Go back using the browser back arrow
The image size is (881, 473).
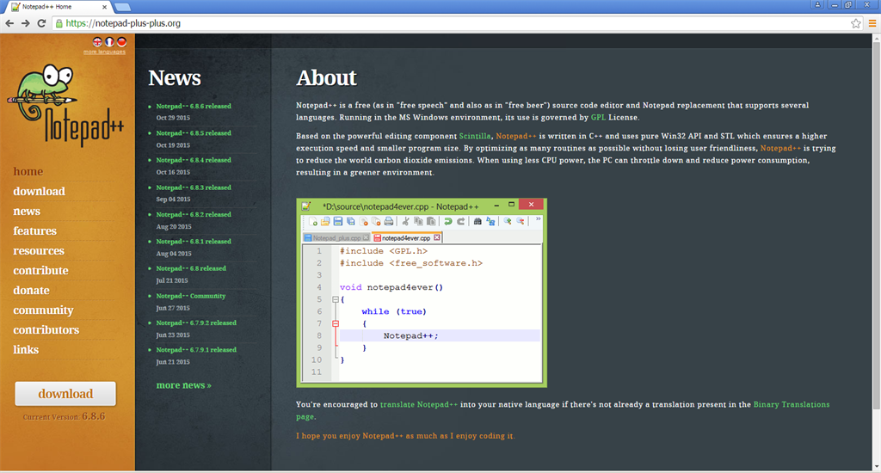click(x=9, y=23)
